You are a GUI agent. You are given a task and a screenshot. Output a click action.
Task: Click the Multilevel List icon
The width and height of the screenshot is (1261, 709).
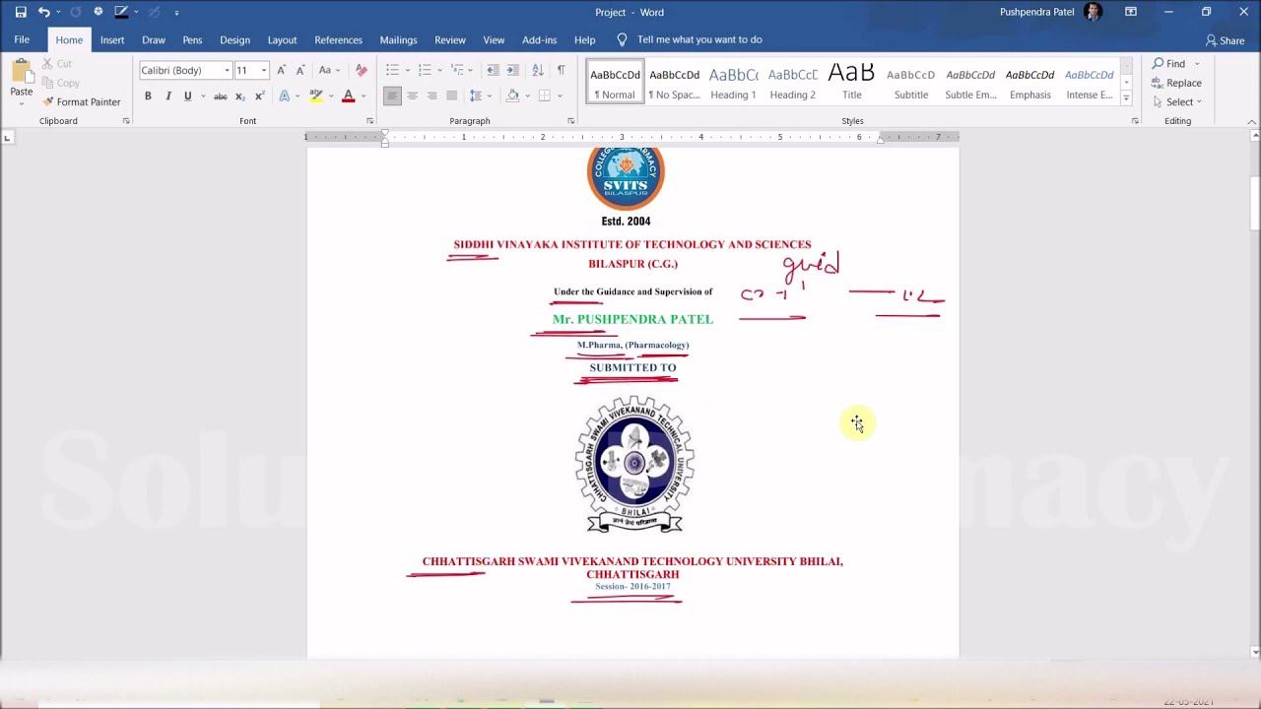click(457, 70)
